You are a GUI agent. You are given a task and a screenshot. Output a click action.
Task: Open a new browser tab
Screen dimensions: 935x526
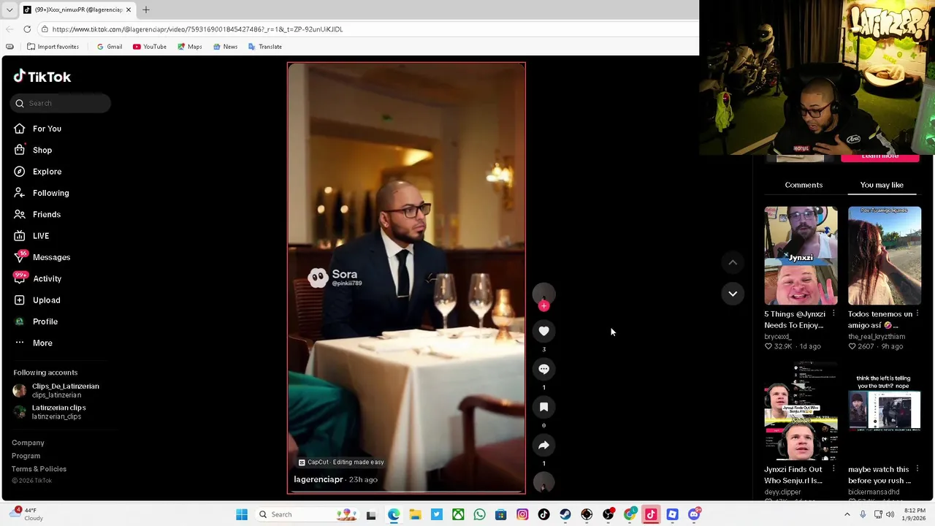[x=145, y=9]
